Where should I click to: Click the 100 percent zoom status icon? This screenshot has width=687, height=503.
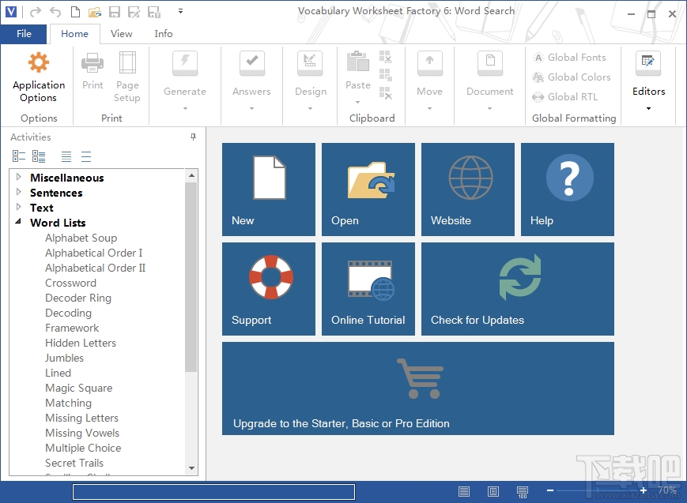pyautogui.click(x=523, y=492)
